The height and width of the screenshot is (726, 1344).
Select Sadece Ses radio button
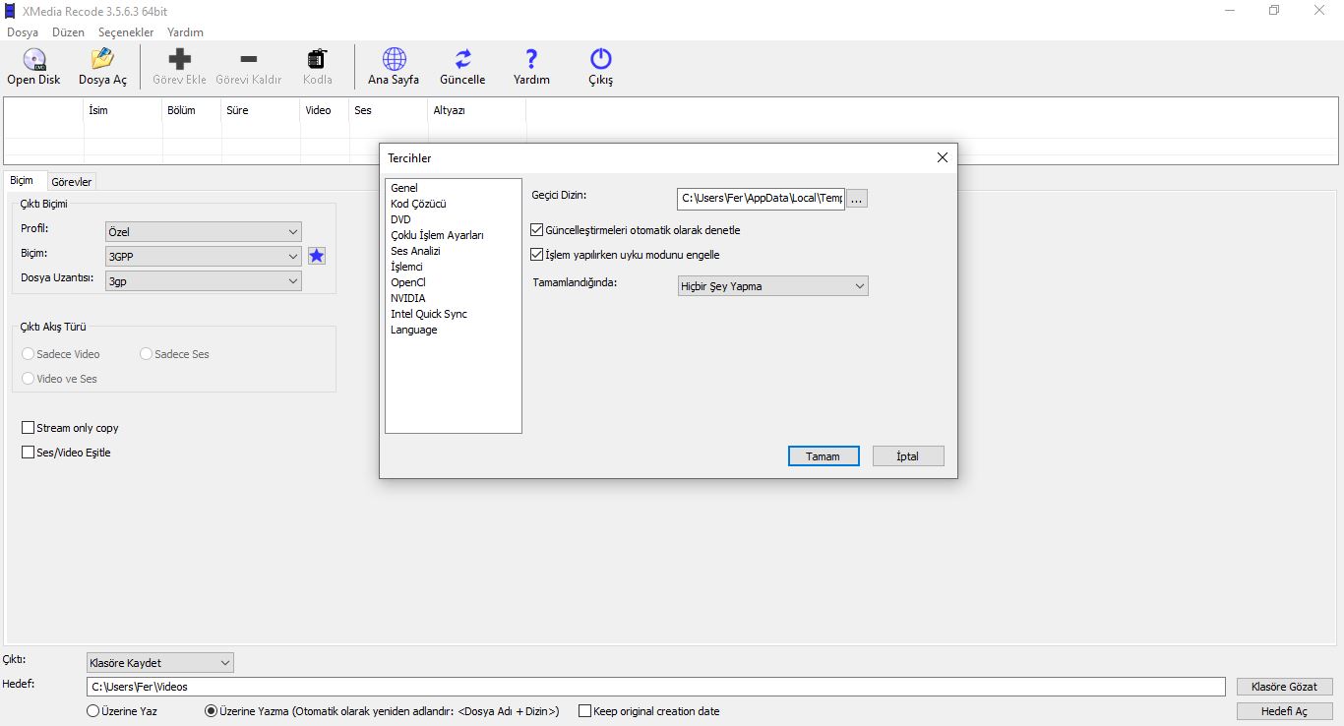(x=146, y=354)
